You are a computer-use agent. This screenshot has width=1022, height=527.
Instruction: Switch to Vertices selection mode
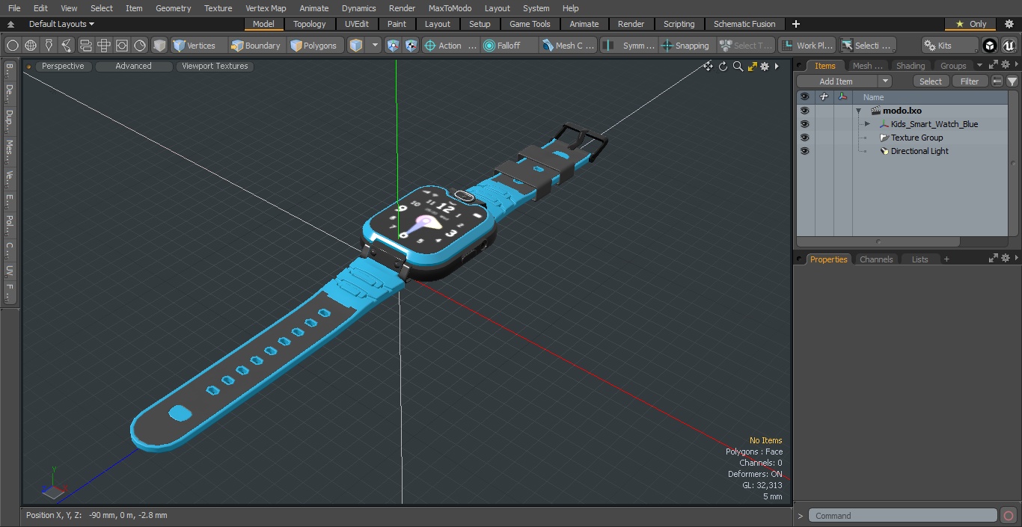(x=198, y=46)
